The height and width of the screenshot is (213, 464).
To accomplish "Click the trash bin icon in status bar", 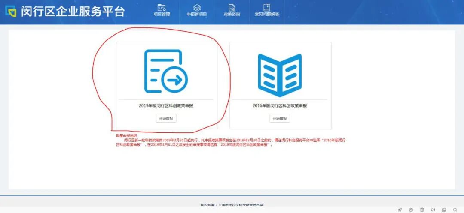I will pyautogui.click(x=422, y=210).
